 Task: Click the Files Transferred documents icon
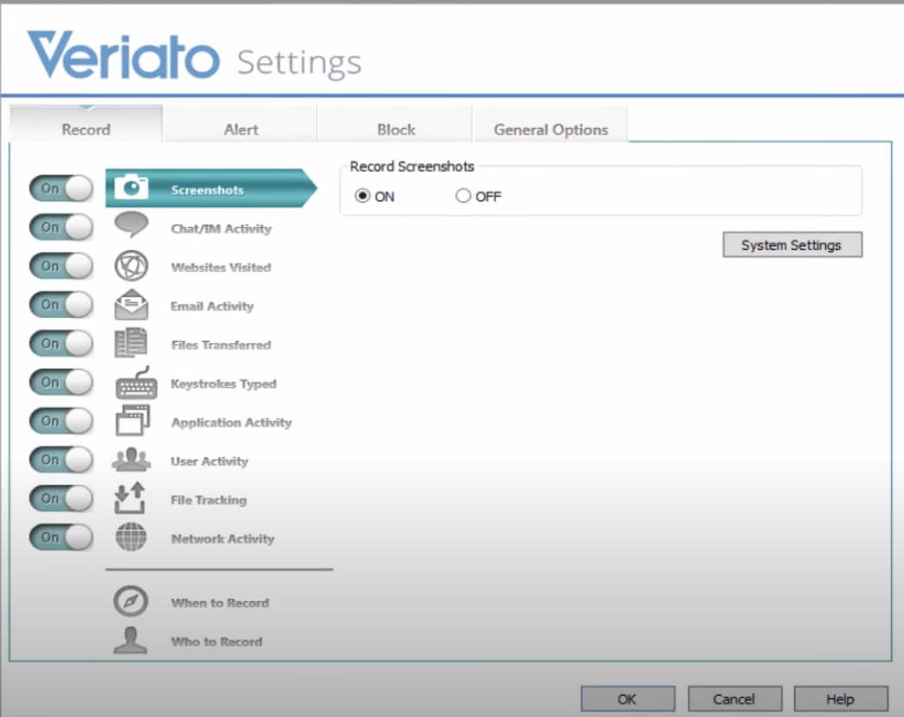131,343
